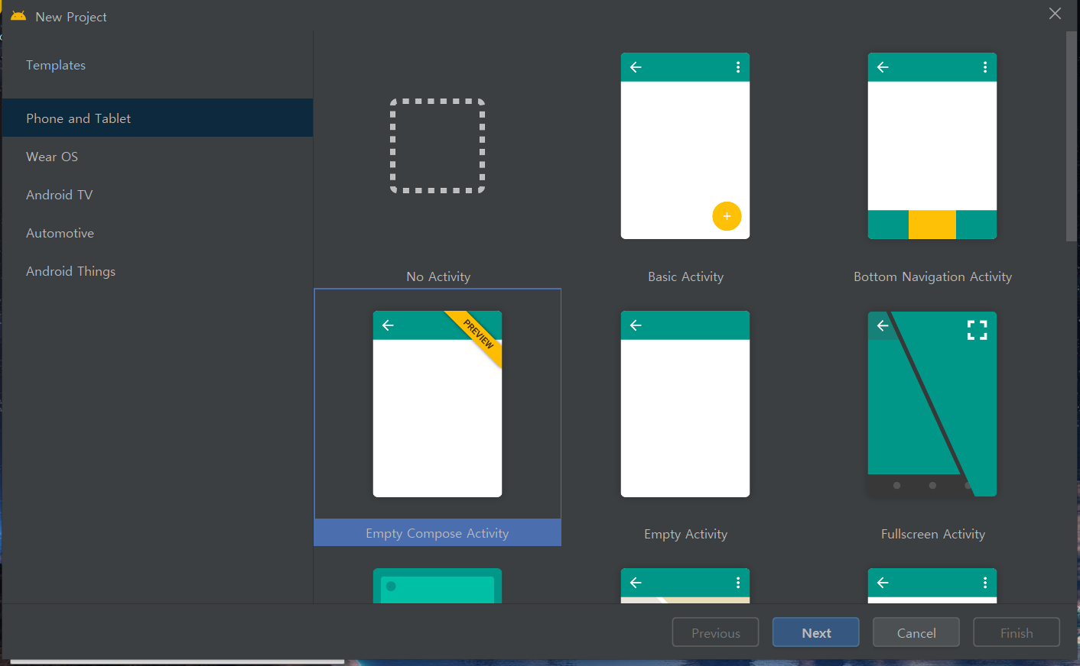Select the partially visible bottom-middle map-style template
Viewport: 1080px width, 666px height.
click(685, 586)
